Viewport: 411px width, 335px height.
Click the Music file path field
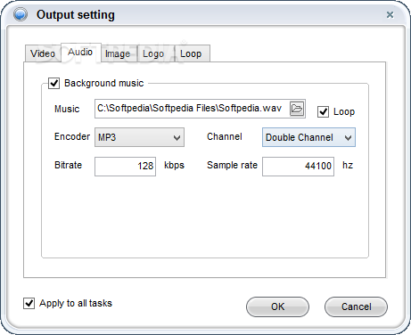(192, 109)
